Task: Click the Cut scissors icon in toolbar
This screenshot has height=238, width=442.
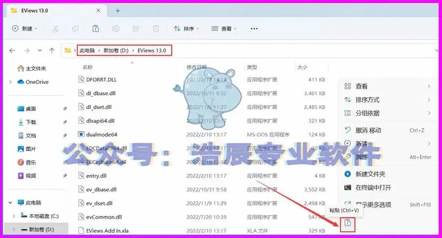Action: pos(55,28)
